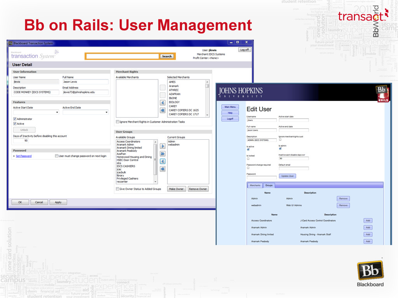Open the Active End Date dropdown
The image size is (398, 298).
point(106,112)
